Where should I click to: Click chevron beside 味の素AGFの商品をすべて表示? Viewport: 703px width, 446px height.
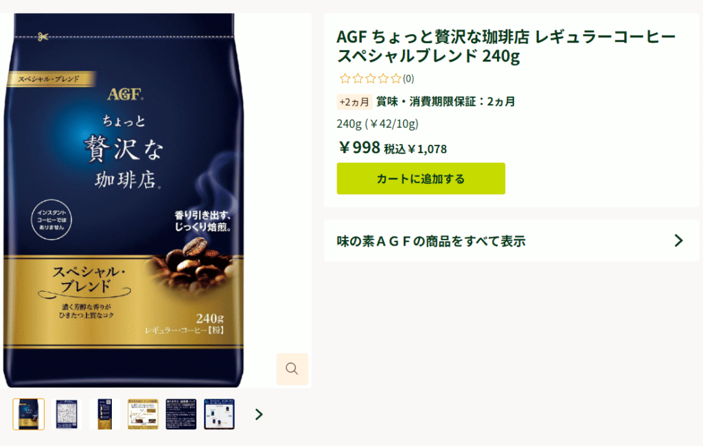679,241
